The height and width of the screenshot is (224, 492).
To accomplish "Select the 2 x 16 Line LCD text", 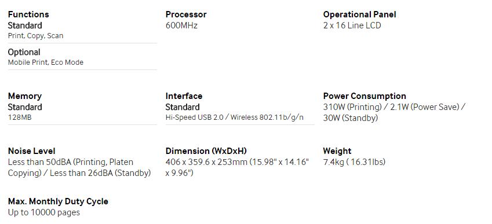I will (352, 25).
